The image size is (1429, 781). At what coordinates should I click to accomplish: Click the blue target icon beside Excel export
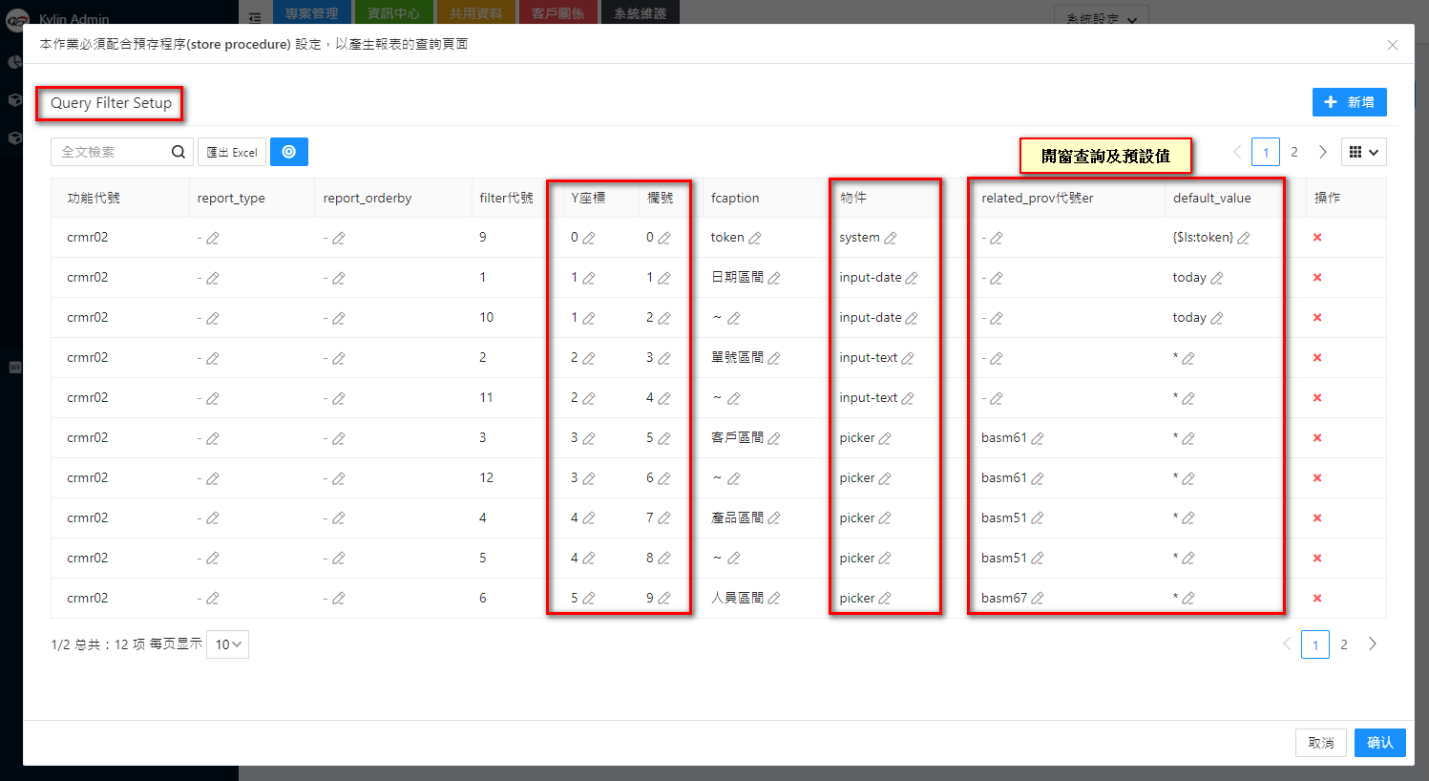(288, 152)
